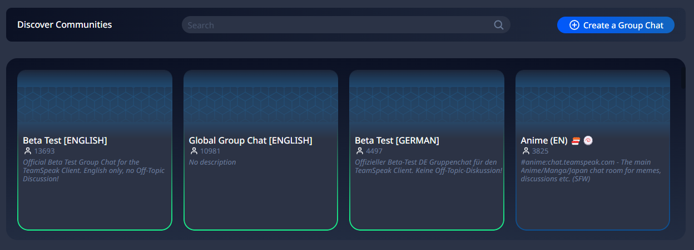Click member icon under Beta Test [GERMAN]
694x250 pixels.
(x=359, y=151)
